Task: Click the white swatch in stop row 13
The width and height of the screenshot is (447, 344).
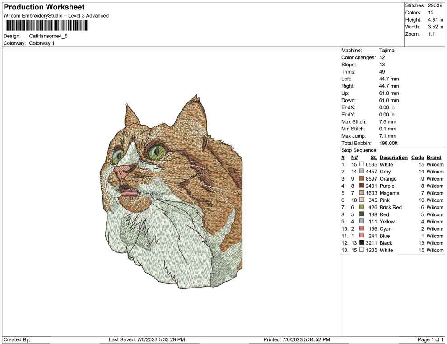Action: pyautogui.click(x=362, y=250)
